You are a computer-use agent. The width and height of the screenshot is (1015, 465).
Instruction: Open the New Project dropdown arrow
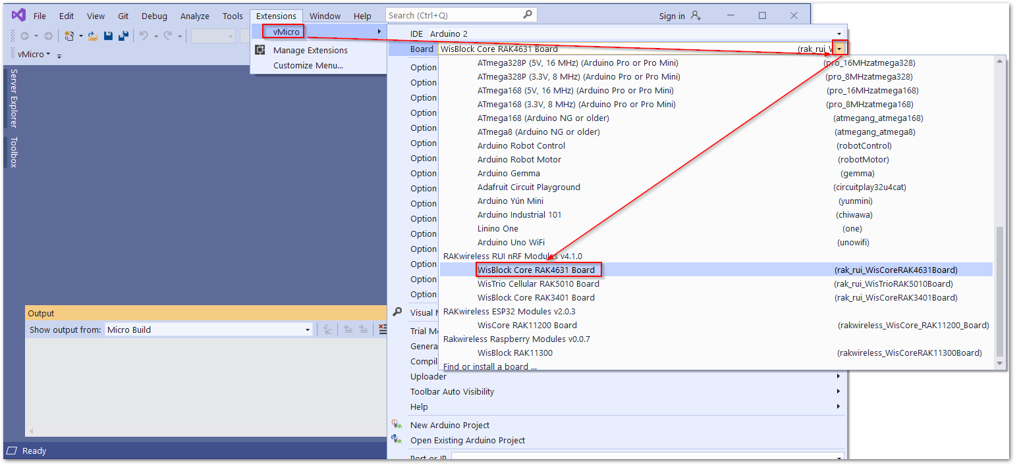pos(81,36)
